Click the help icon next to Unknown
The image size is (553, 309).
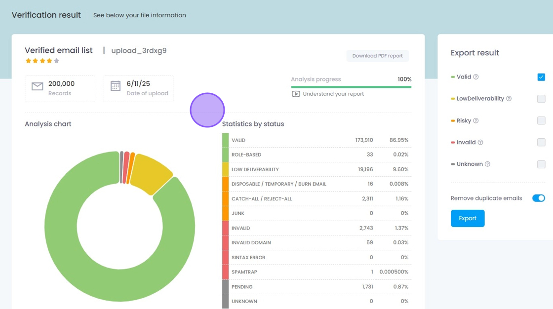pyautogui.click(x=487, y=164)
